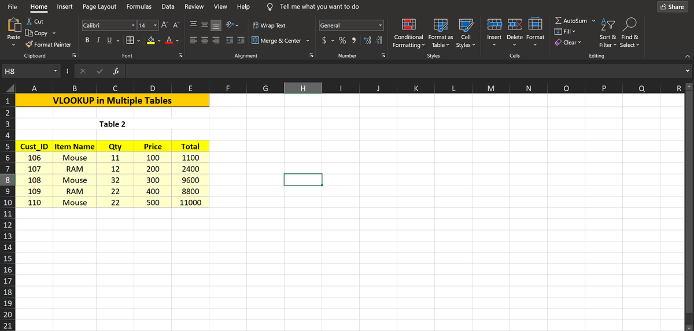The height and width of the screenshot is (331, 694).
Task: Open the Conditional Formatting menu
Action: click(x=410, y=34)
